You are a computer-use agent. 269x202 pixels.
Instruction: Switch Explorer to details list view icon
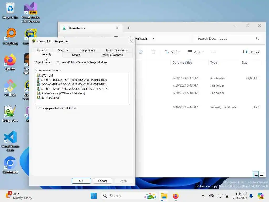[256, 174]
